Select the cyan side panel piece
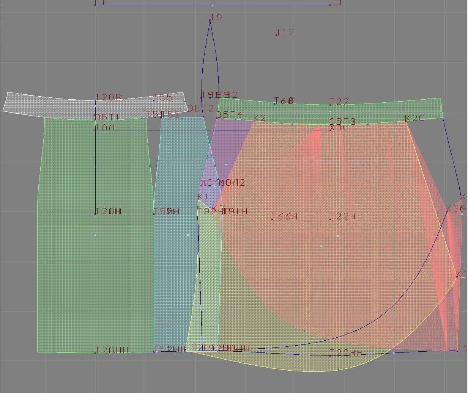This screenshot has width=468, height=393. pos(175,265)
